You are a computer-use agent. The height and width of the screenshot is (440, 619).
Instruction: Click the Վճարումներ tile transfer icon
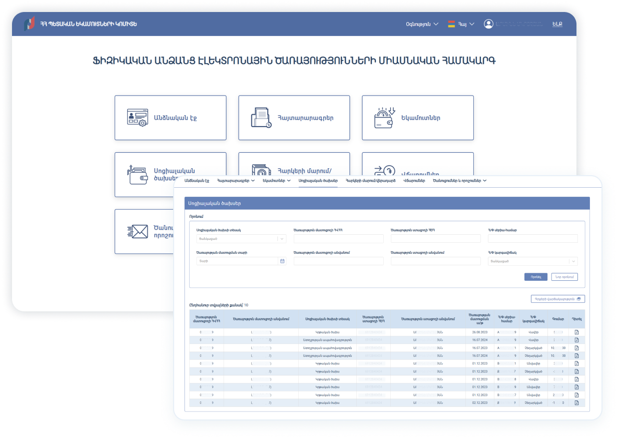pyautogui.click(x=384, y=171)
